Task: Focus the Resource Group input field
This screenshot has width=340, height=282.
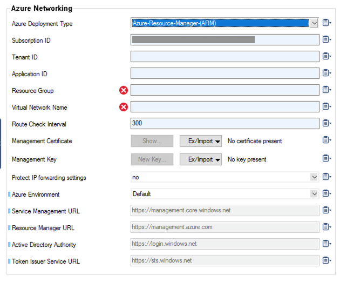Action: click(x=225, y=90)
